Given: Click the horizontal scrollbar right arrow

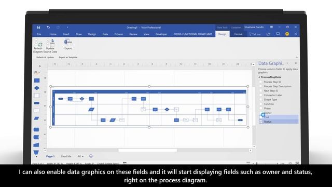Looking at the screenshot, I should [250, 150].
